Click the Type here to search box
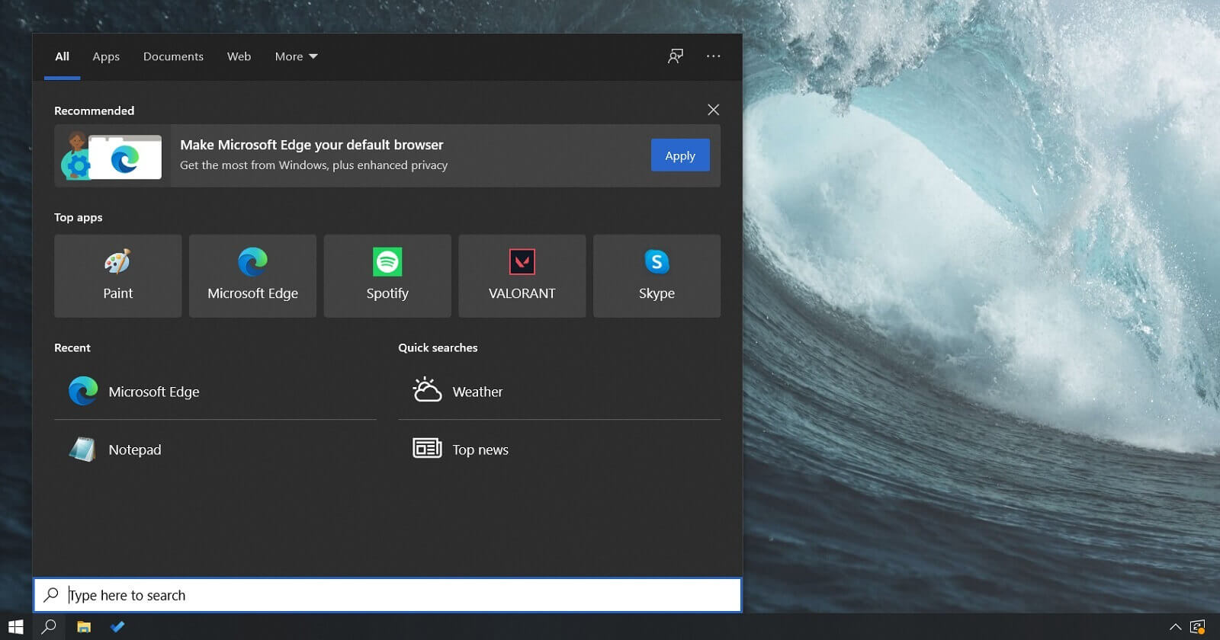Viewport: 1220px width, 640px height. tap(396, 595)
